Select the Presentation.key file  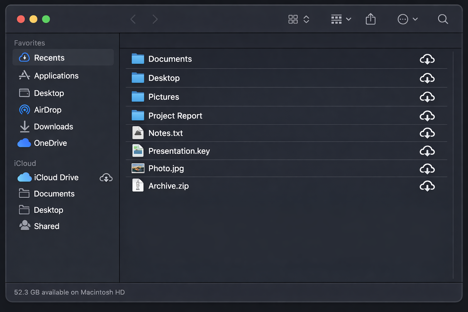click(286, 151)
